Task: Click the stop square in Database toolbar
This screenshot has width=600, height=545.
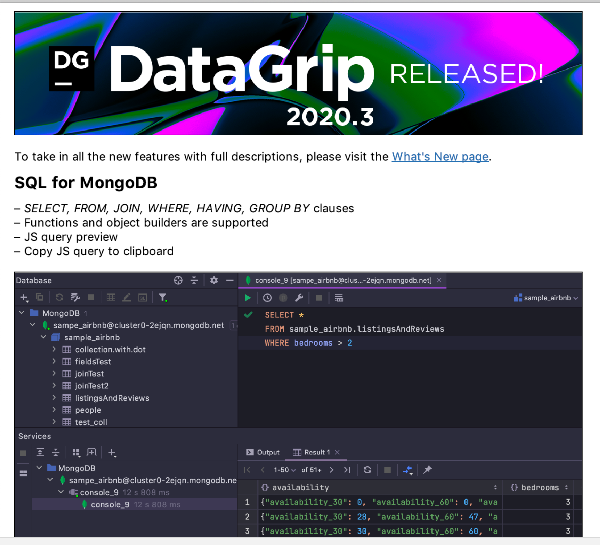Action: [91, 297]
